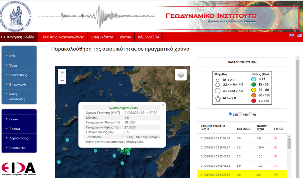The width and height of the screenshot is (303, 178).
Task: Select the 7d time range
Action: [x=250, y=114]
